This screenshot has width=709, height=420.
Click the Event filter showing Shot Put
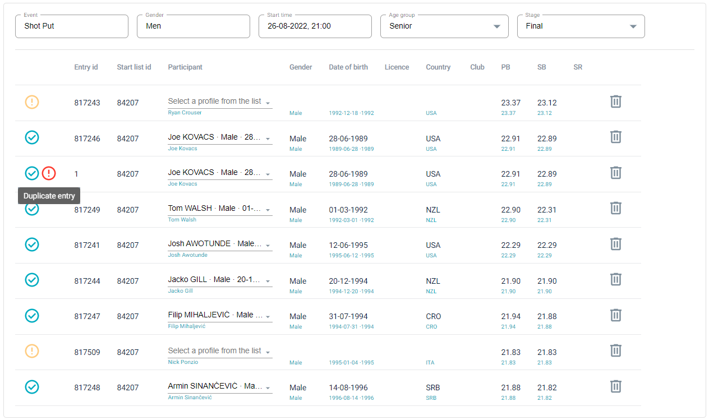(x=71, y=26)
